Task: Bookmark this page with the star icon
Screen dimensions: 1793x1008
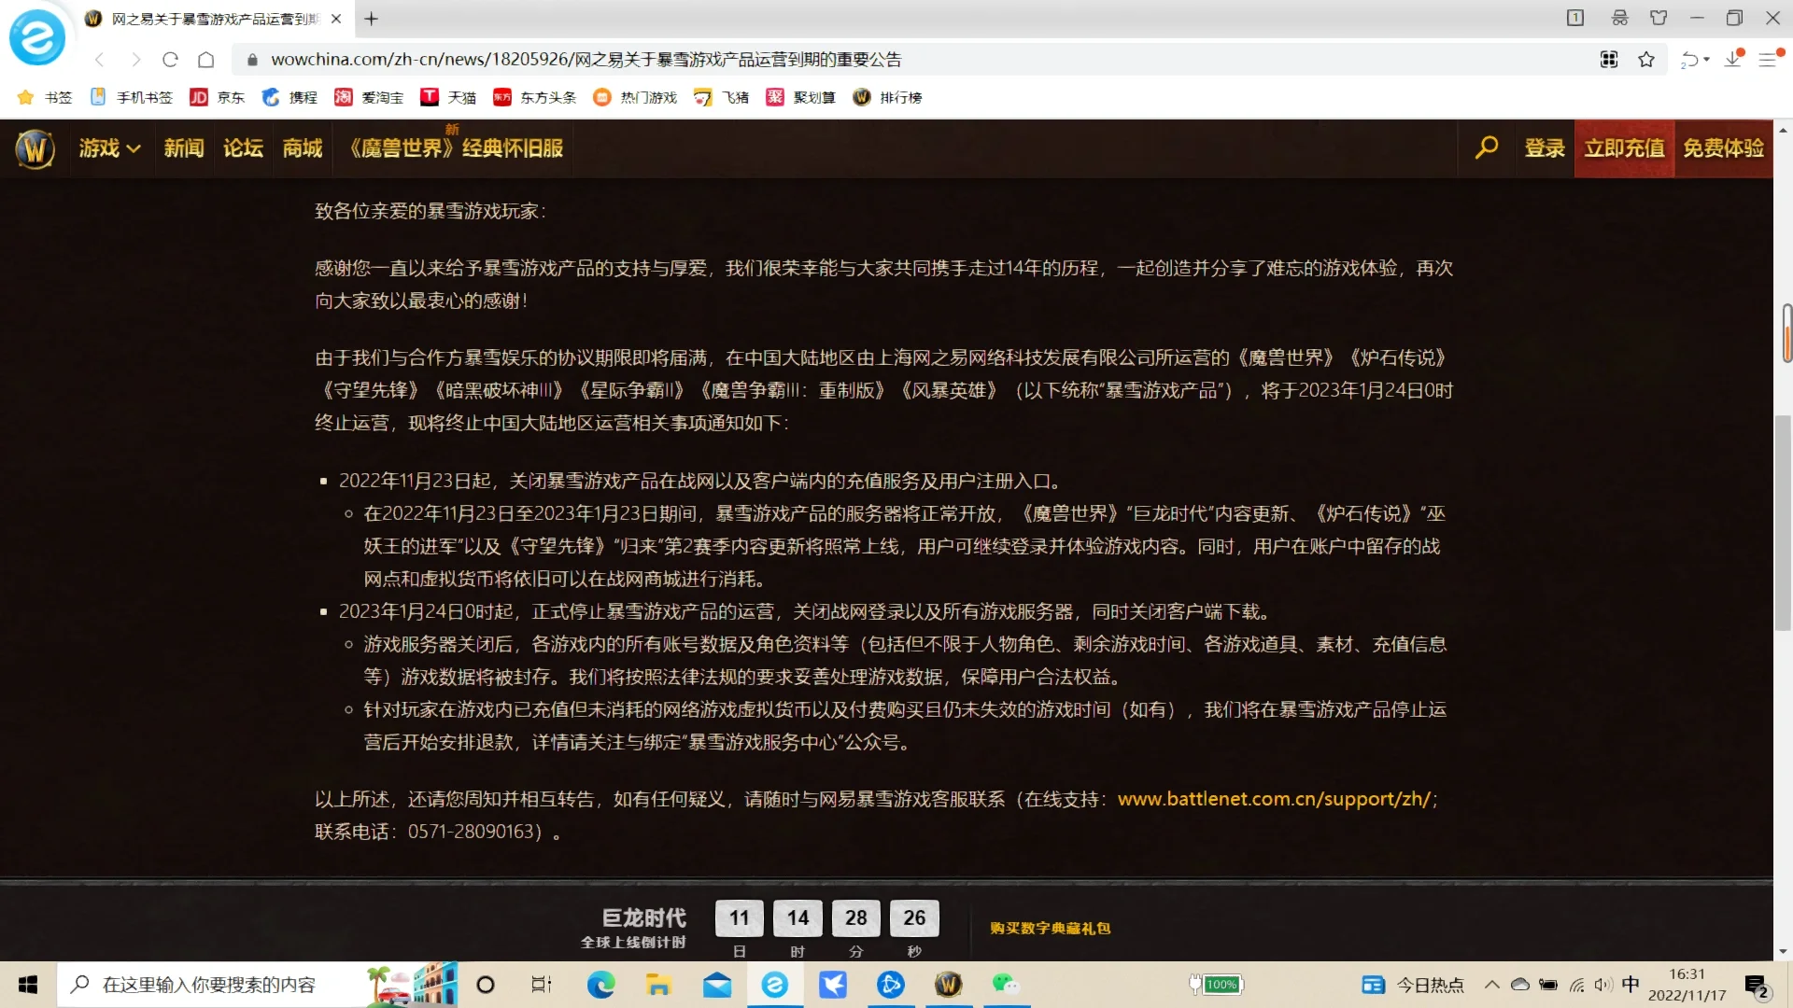Action: 1646,60
